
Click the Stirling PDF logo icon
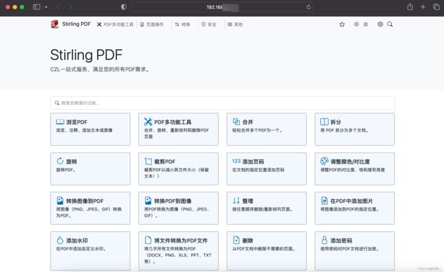pyautogui.click(x=55, y=25)
